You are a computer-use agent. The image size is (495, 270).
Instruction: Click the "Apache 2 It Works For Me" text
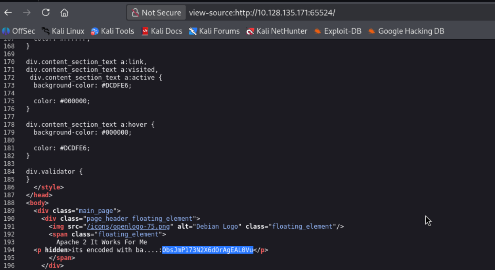pos(102,242)
